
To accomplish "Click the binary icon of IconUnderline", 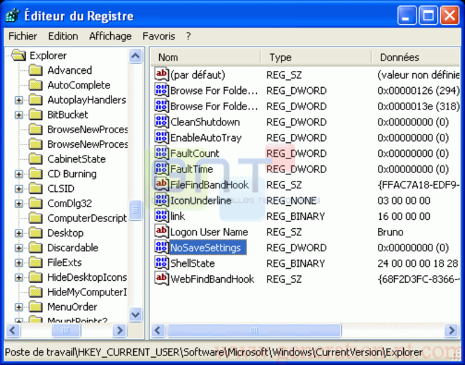I will (162, 200).
